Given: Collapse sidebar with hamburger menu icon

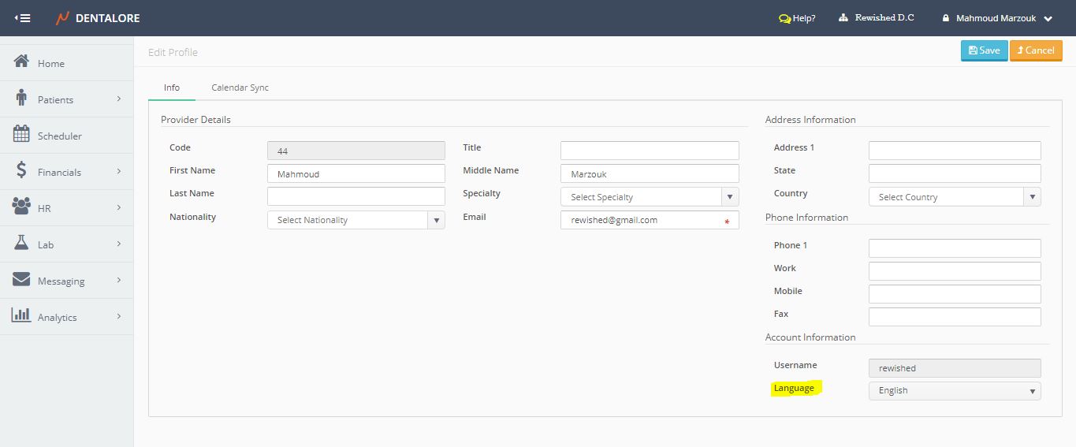Looking at the screenshot, I should click(23, 18).
